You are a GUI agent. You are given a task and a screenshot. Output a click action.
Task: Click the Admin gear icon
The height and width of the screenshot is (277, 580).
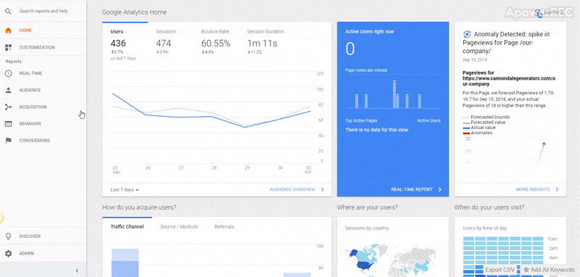pos(8,253)
